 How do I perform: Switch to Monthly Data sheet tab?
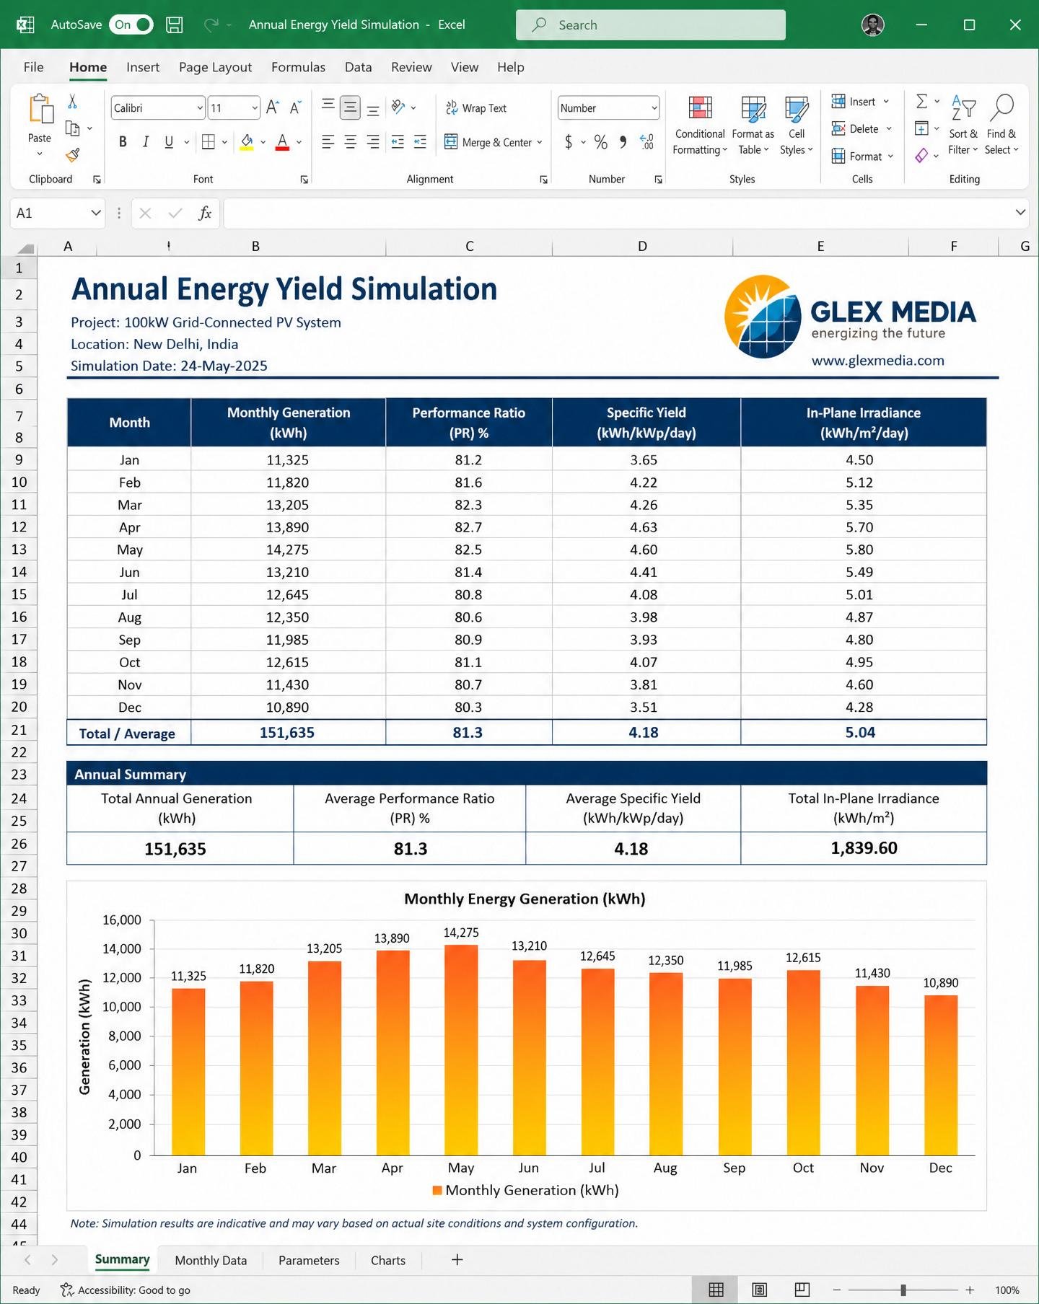(x=211, y=1260)
